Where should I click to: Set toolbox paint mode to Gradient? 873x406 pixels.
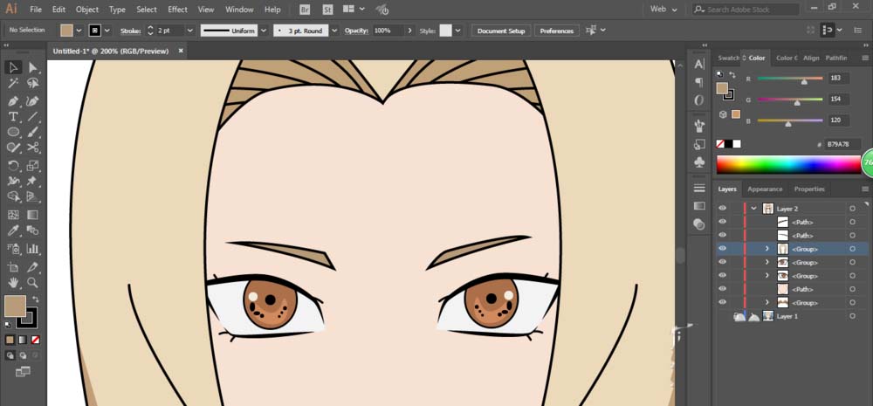23,340
